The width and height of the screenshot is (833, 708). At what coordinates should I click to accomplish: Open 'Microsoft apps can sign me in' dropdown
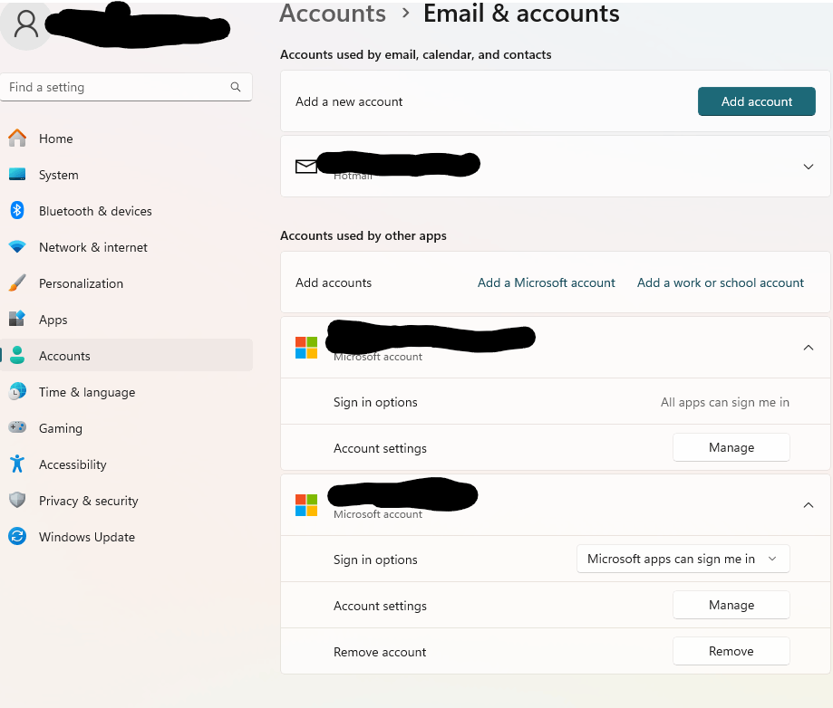pos(683,559)
